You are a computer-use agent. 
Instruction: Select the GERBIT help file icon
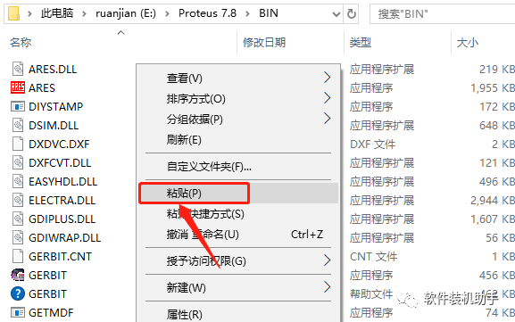click(x=18, y=293)
